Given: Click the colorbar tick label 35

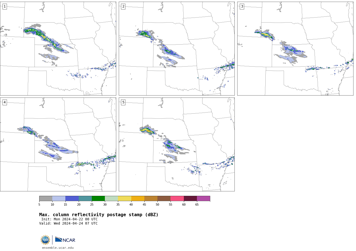Looking at the screenshot, I should pos(118,205).
